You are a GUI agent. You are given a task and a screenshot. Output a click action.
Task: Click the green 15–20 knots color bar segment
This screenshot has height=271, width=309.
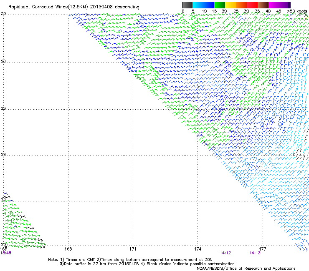coord(220,5)
